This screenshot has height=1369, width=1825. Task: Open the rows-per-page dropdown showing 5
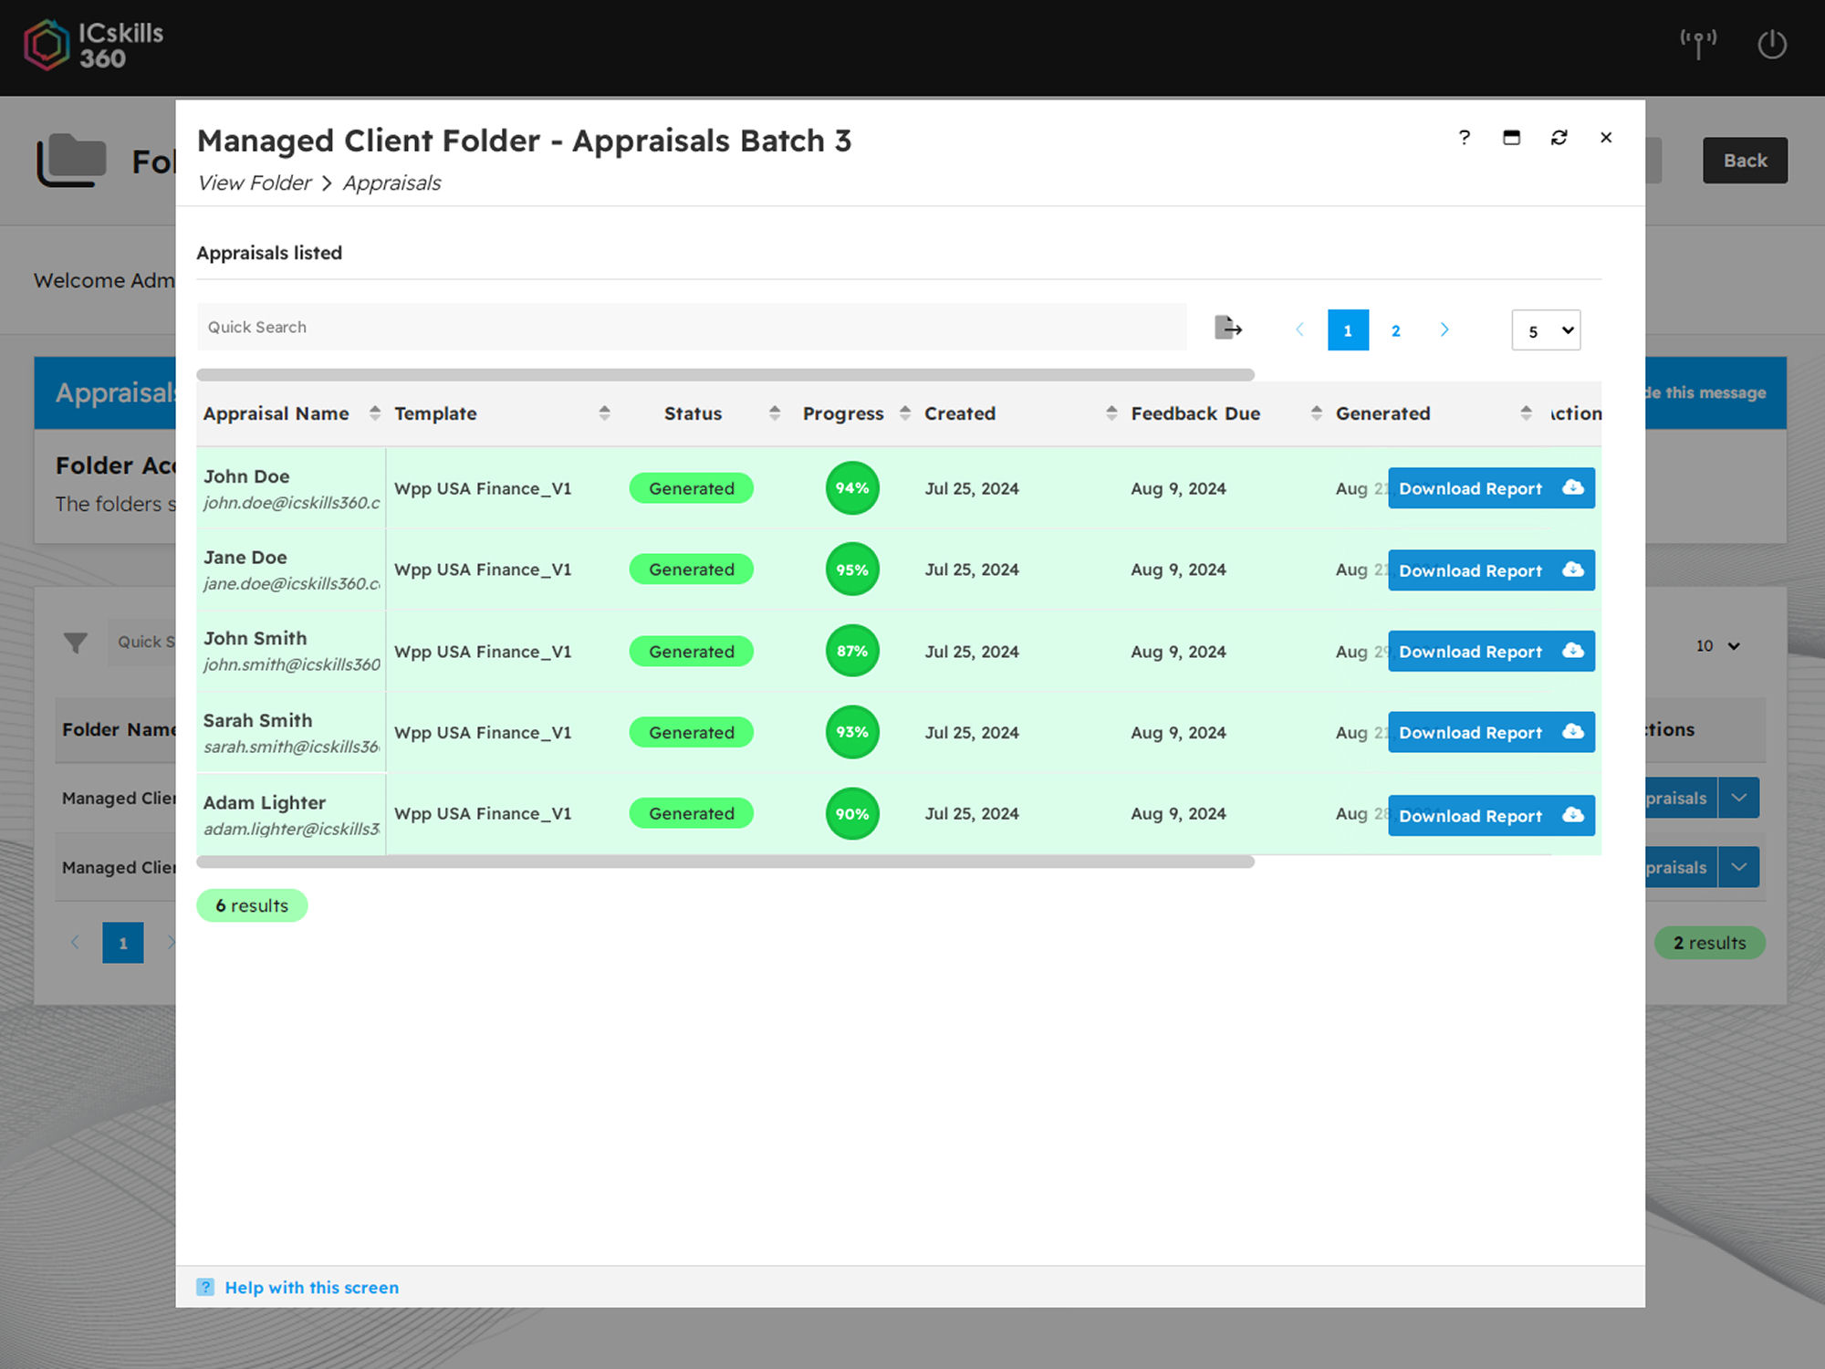coord(1546,330)
